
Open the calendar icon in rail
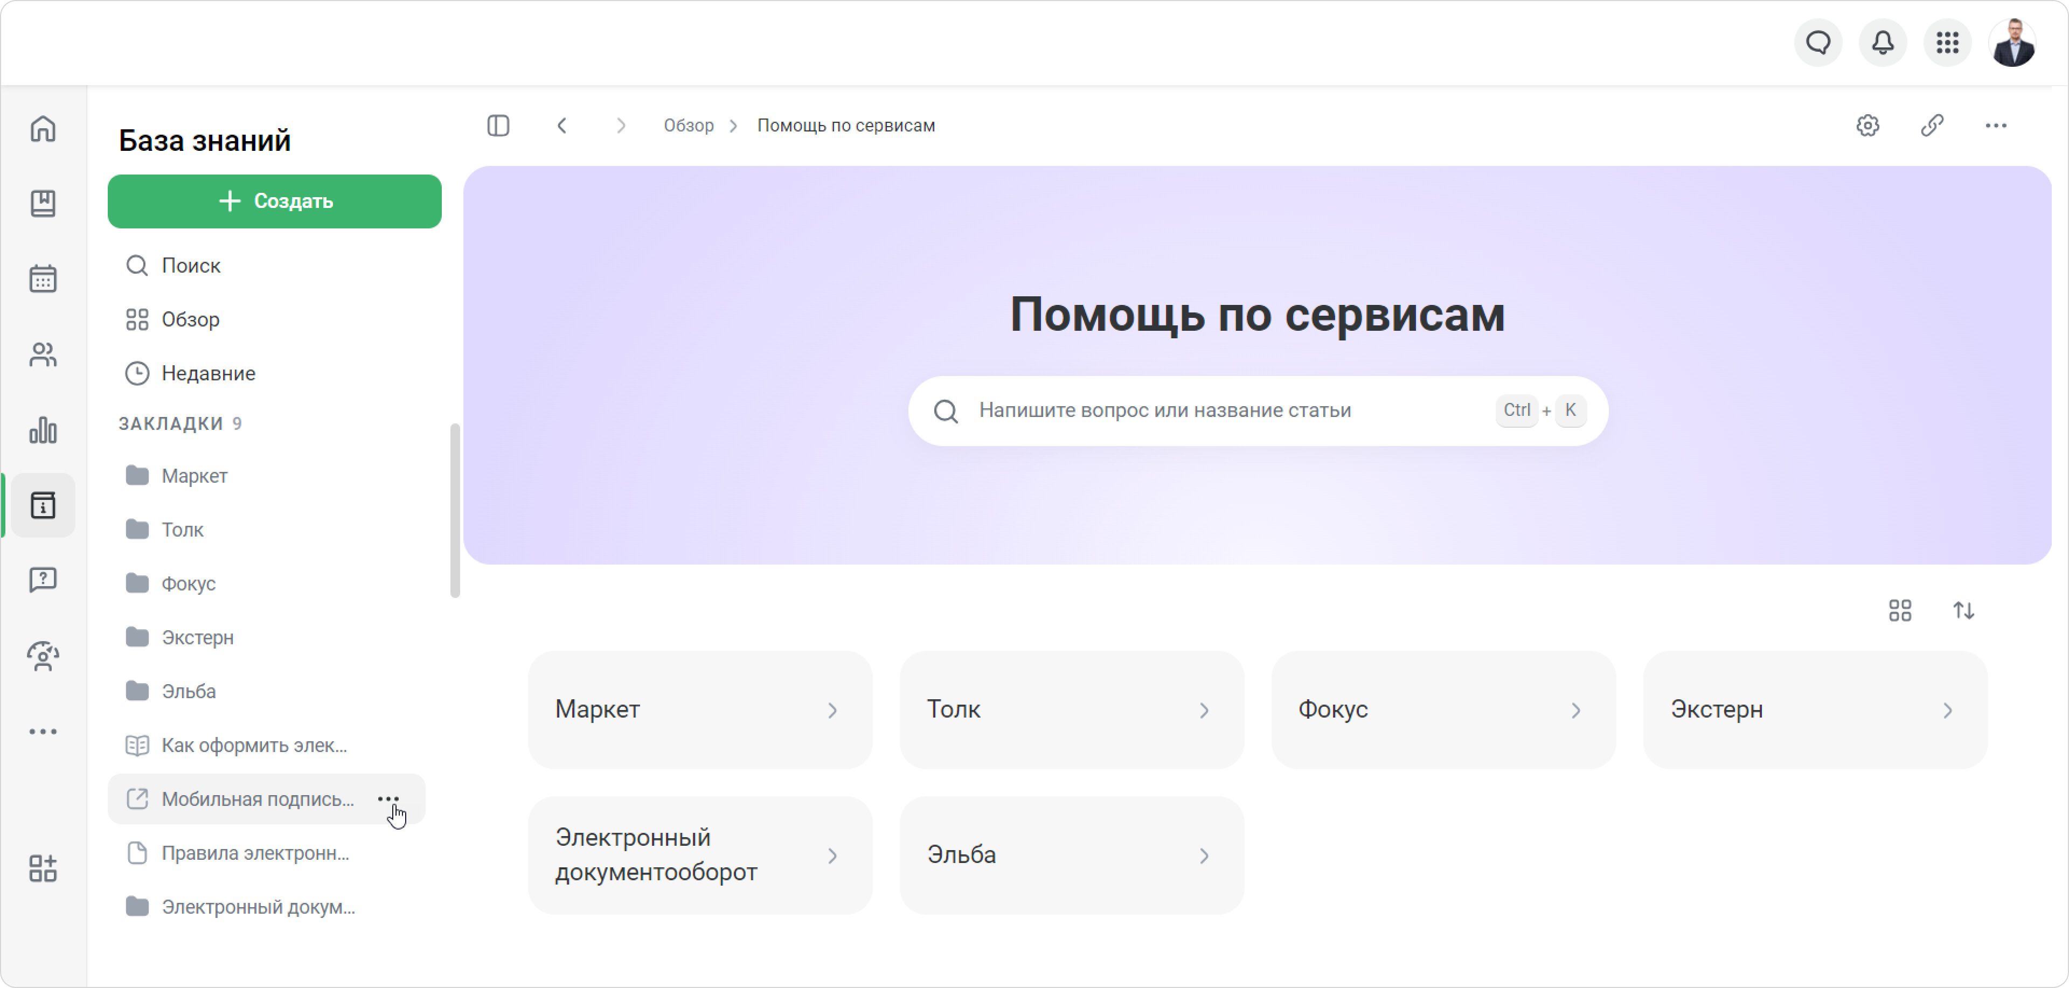tap(43, 279)
